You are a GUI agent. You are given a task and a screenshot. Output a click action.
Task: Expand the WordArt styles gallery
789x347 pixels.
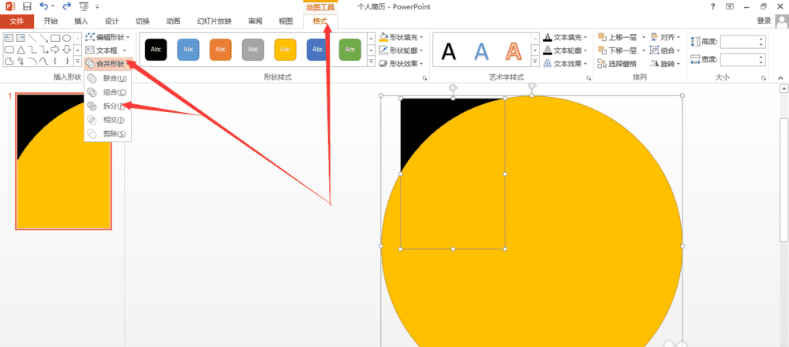535,62
